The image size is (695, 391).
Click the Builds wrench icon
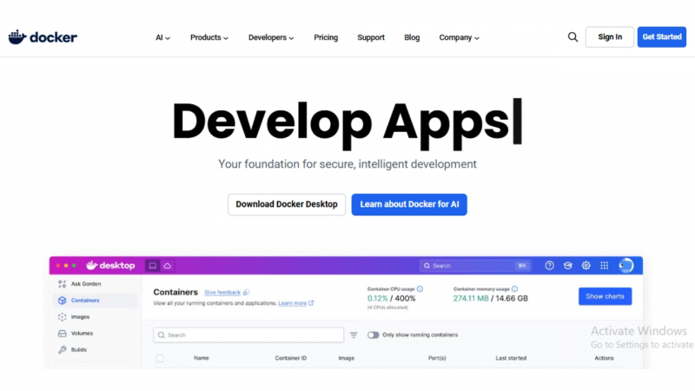click(62, 350)
